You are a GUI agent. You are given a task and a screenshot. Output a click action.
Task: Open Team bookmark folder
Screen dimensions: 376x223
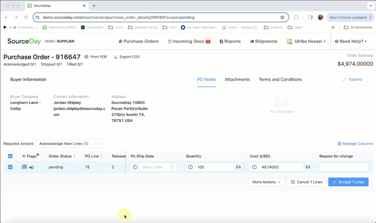point(295,28)
